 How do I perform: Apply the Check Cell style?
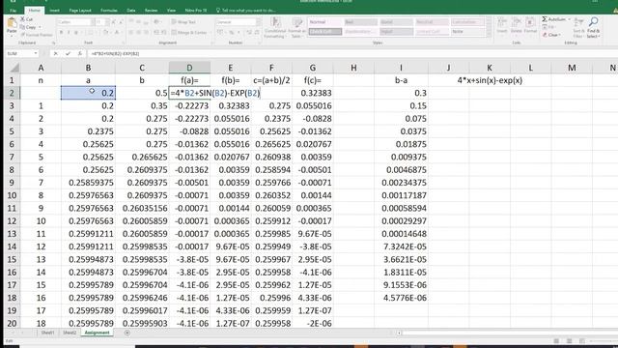(x=325, y=32)
